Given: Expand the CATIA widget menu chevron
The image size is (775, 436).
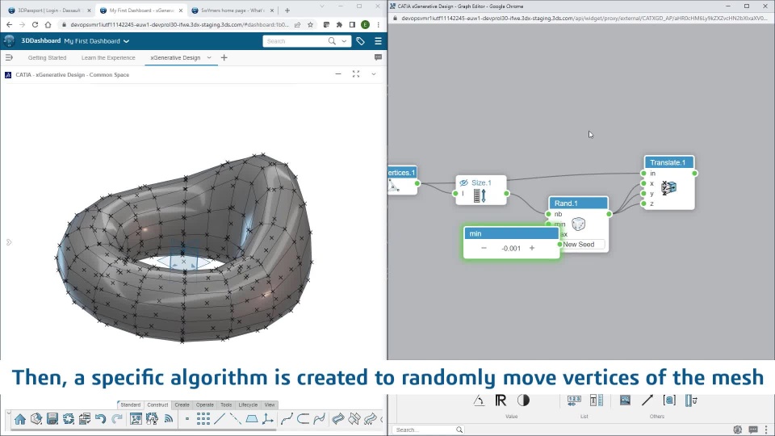Looking at the screenshot, I should click(x=374, y=74).
